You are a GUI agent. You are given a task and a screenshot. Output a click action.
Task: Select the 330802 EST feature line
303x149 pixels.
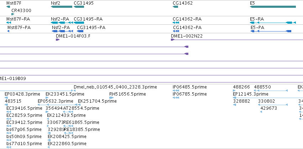coord(273,105)
